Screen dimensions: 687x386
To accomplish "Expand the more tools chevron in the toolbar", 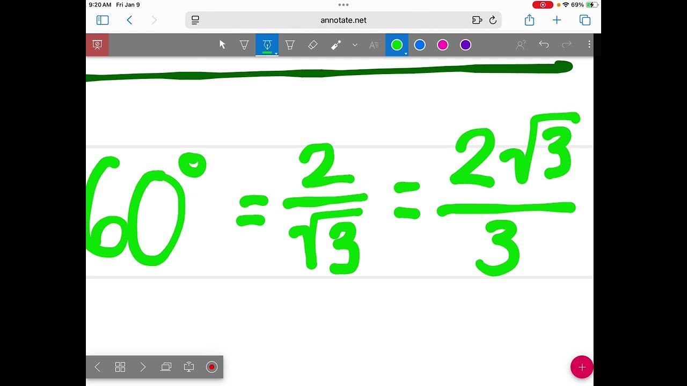I will [355, 45].
